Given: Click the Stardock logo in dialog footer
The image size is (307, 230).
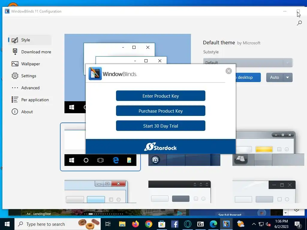Looking at the screenshot, I should (x=160, y=147).
